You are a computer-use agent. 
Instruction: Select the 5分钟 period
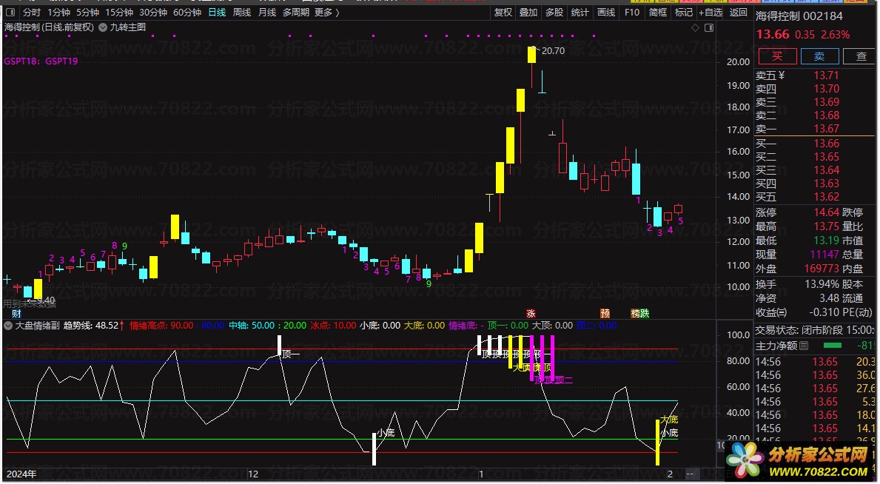87,13
